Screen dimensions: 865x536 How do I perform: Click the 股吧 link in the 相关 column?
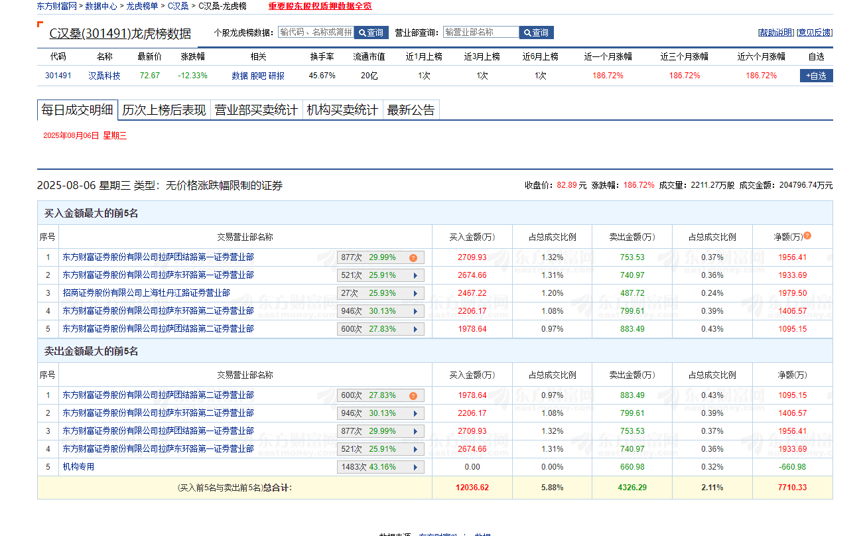tap(258, 76)
